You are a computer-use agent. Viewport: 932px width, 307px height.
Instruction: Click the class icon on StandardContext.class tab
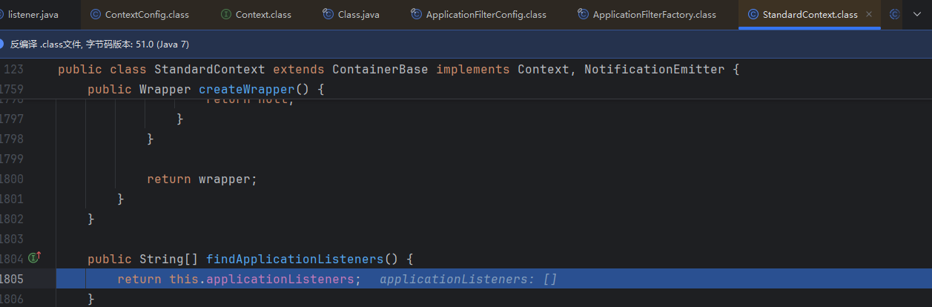click(753, 14)
